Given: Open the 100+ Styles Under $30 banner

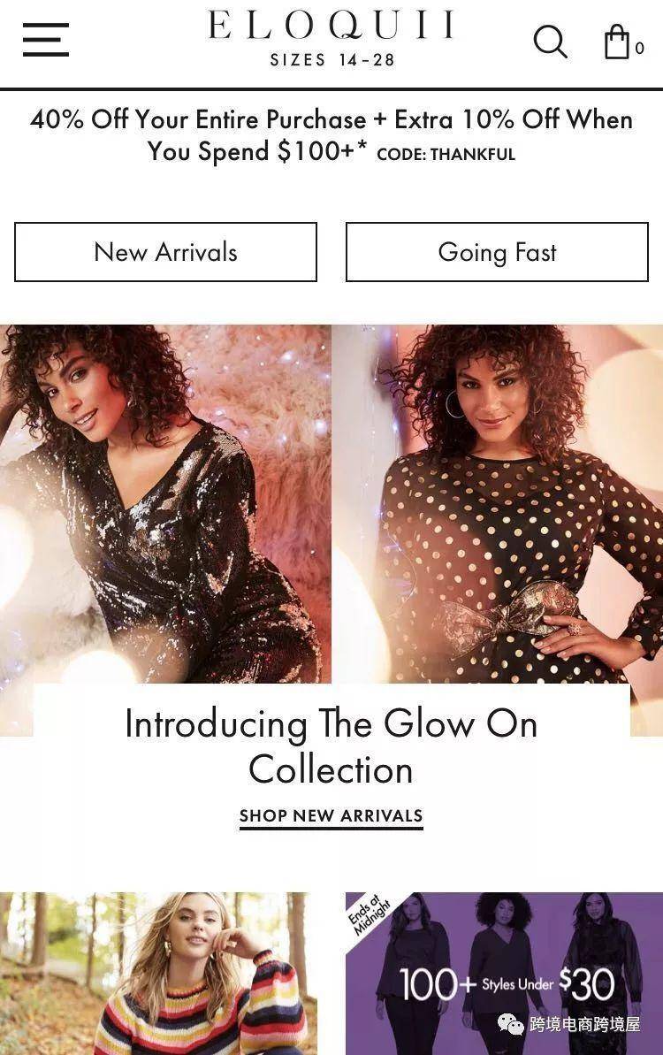Looking at the screenshot, I should coord(504,974).
